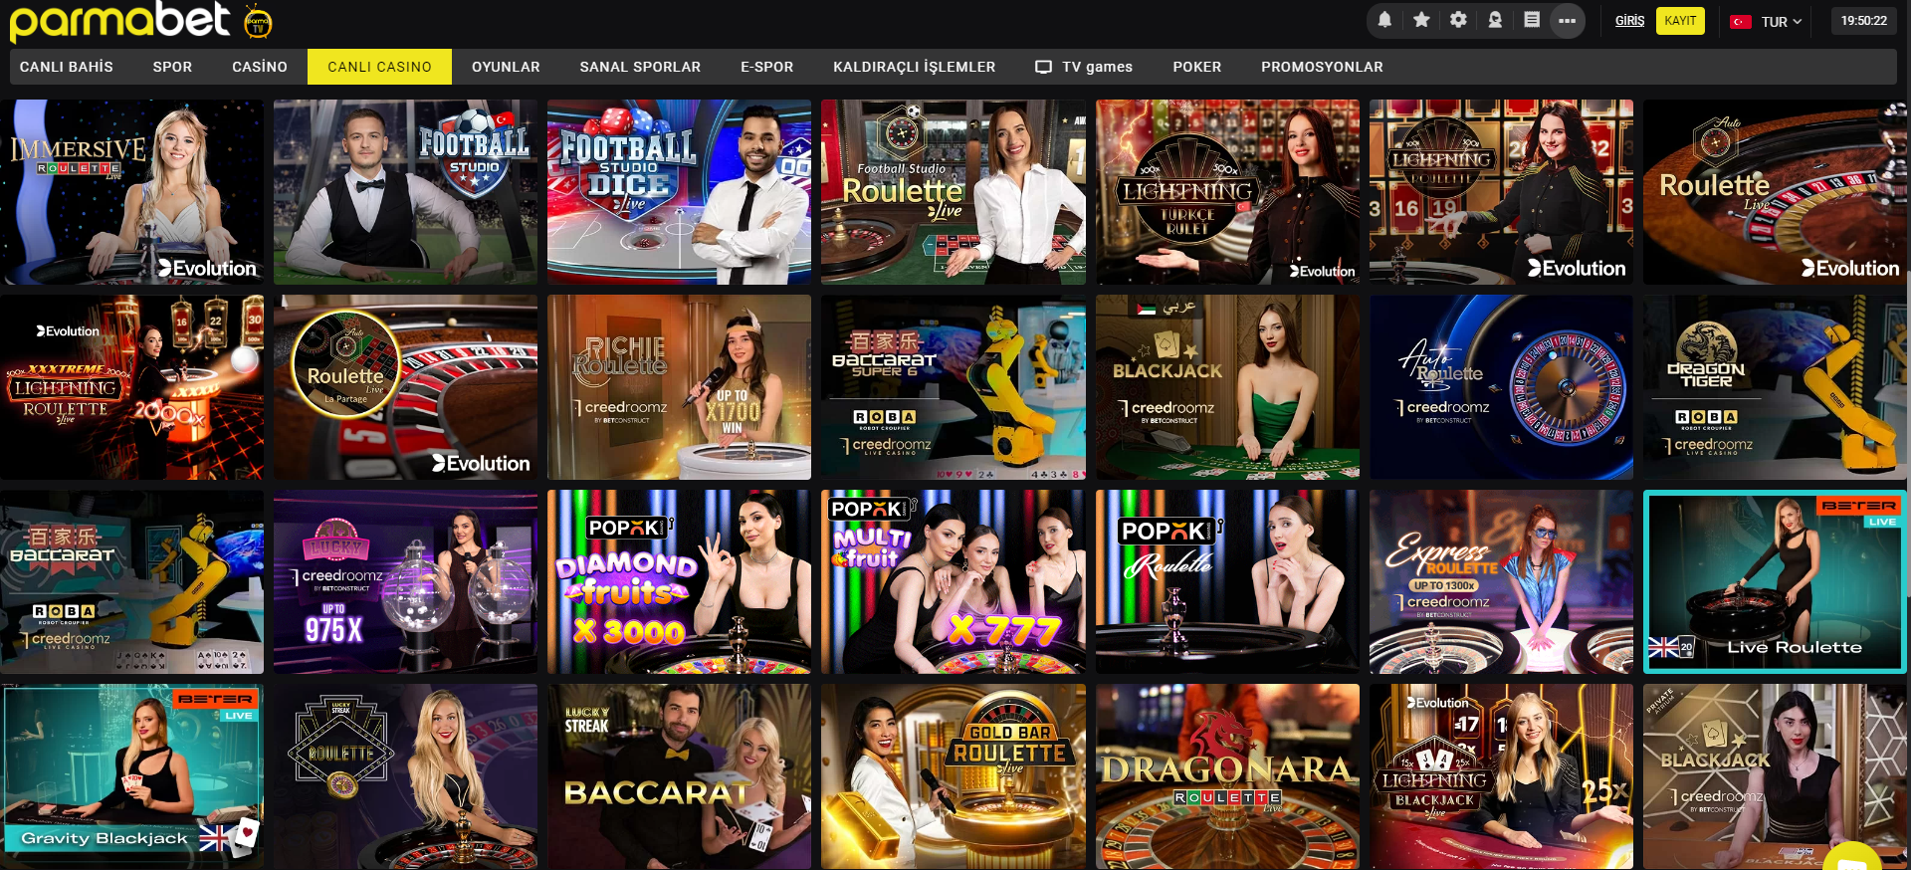Click the favorites star icon
This screenshot has height=870, width=1911.
click(x=1421, y=20)
